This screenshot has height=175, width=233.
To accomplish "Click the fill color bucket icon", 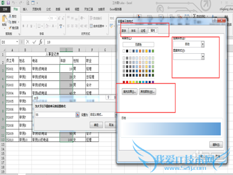I will (x=47, y=26).
